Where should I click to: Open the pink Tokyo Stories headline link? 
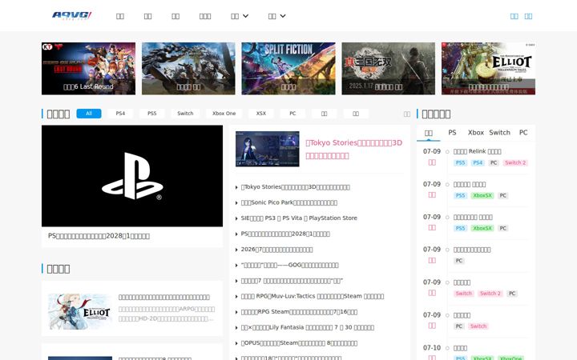point(354,149)
